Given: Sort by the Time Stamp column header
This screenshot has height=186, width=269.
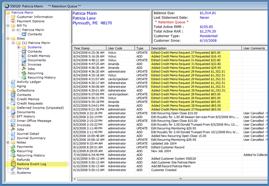Looking at the screenshot, I should [x=89, y=48].
